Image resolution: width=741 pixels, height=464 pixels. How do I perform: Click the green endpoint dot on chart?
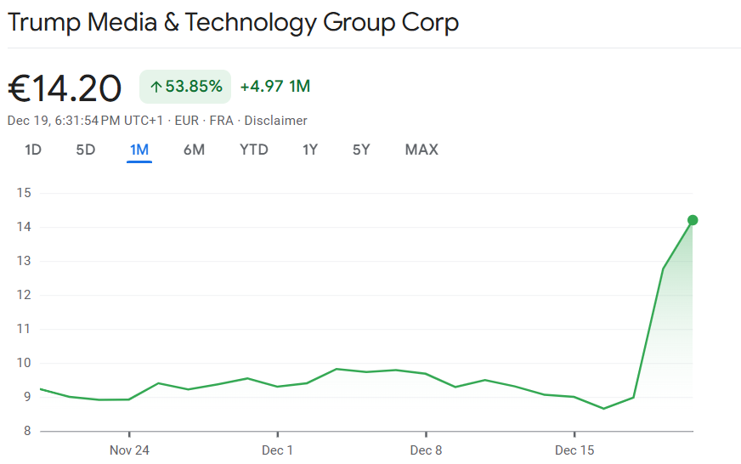pos(693,220)
